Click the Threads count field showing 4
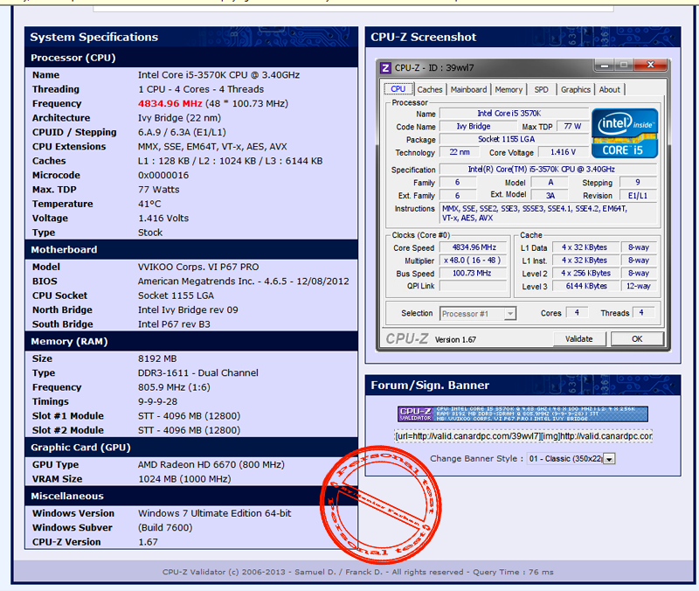The height and width of the screenshot is (591, 699). [x=644, y=313]
